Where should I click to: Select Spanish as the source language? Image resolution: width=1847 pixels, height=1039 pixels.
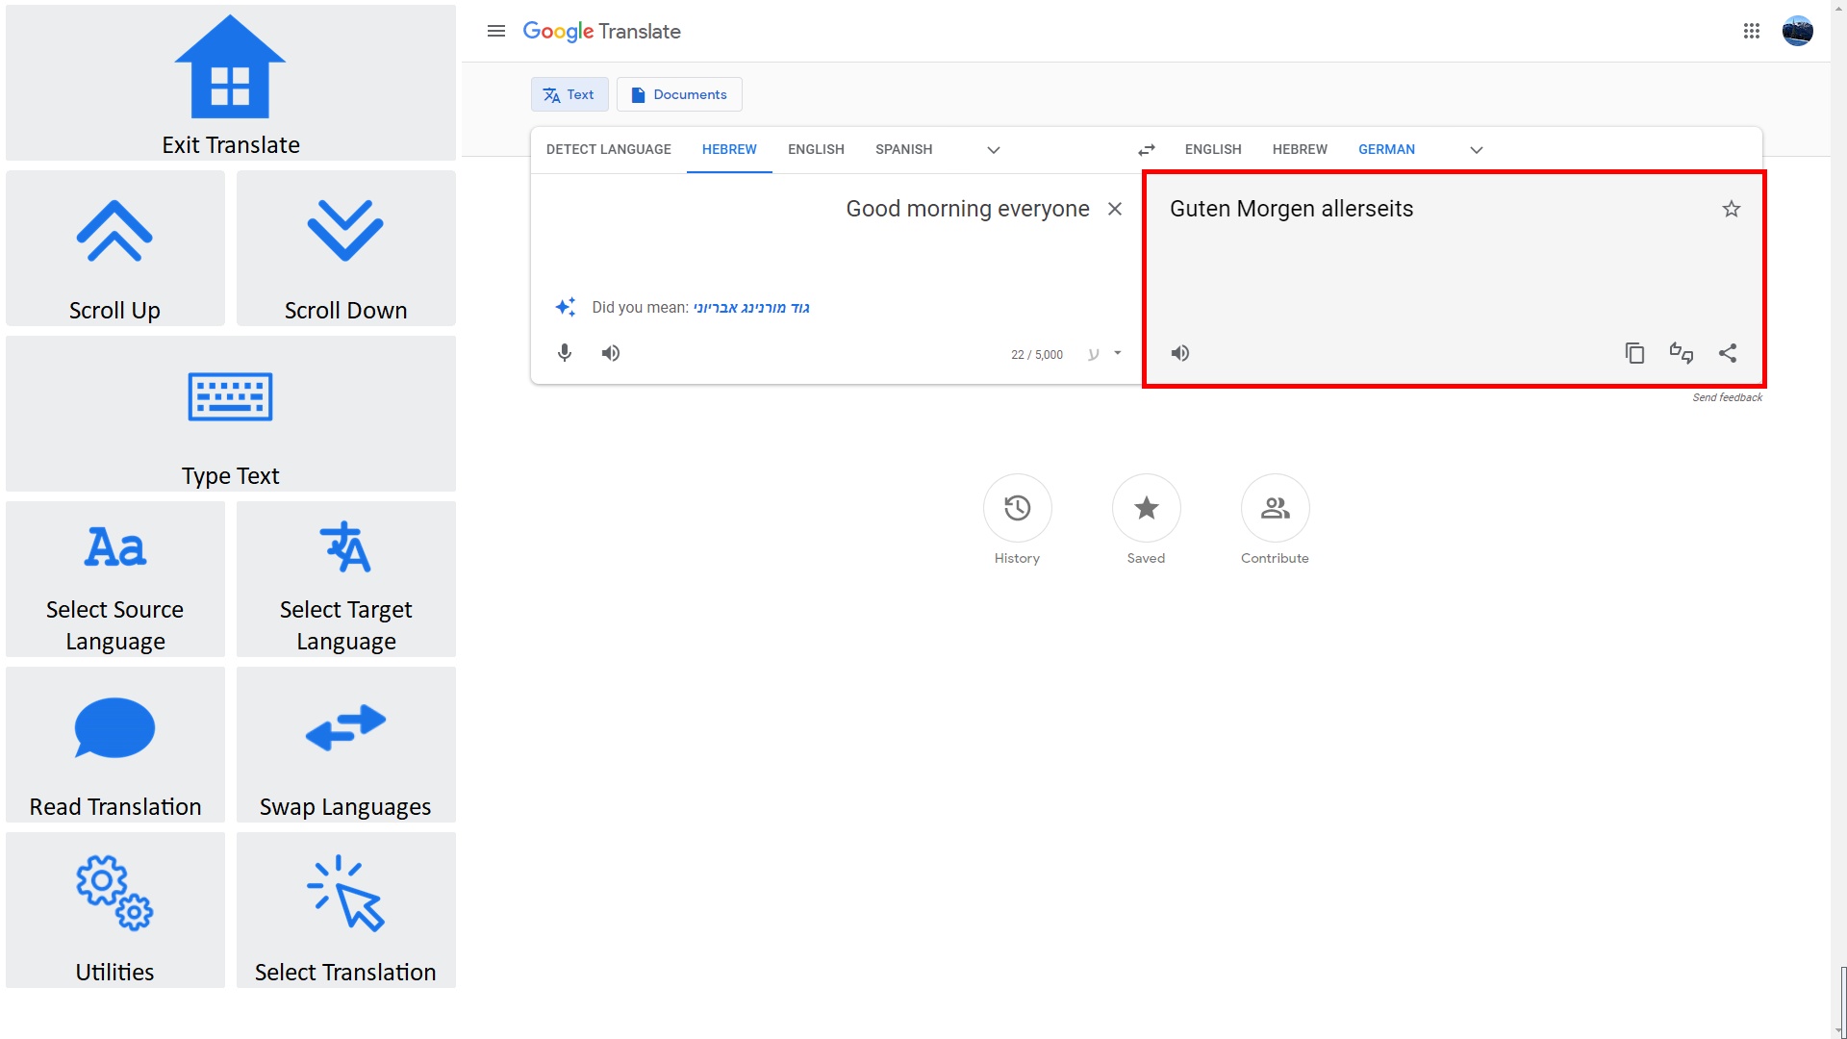pos(903,149)
